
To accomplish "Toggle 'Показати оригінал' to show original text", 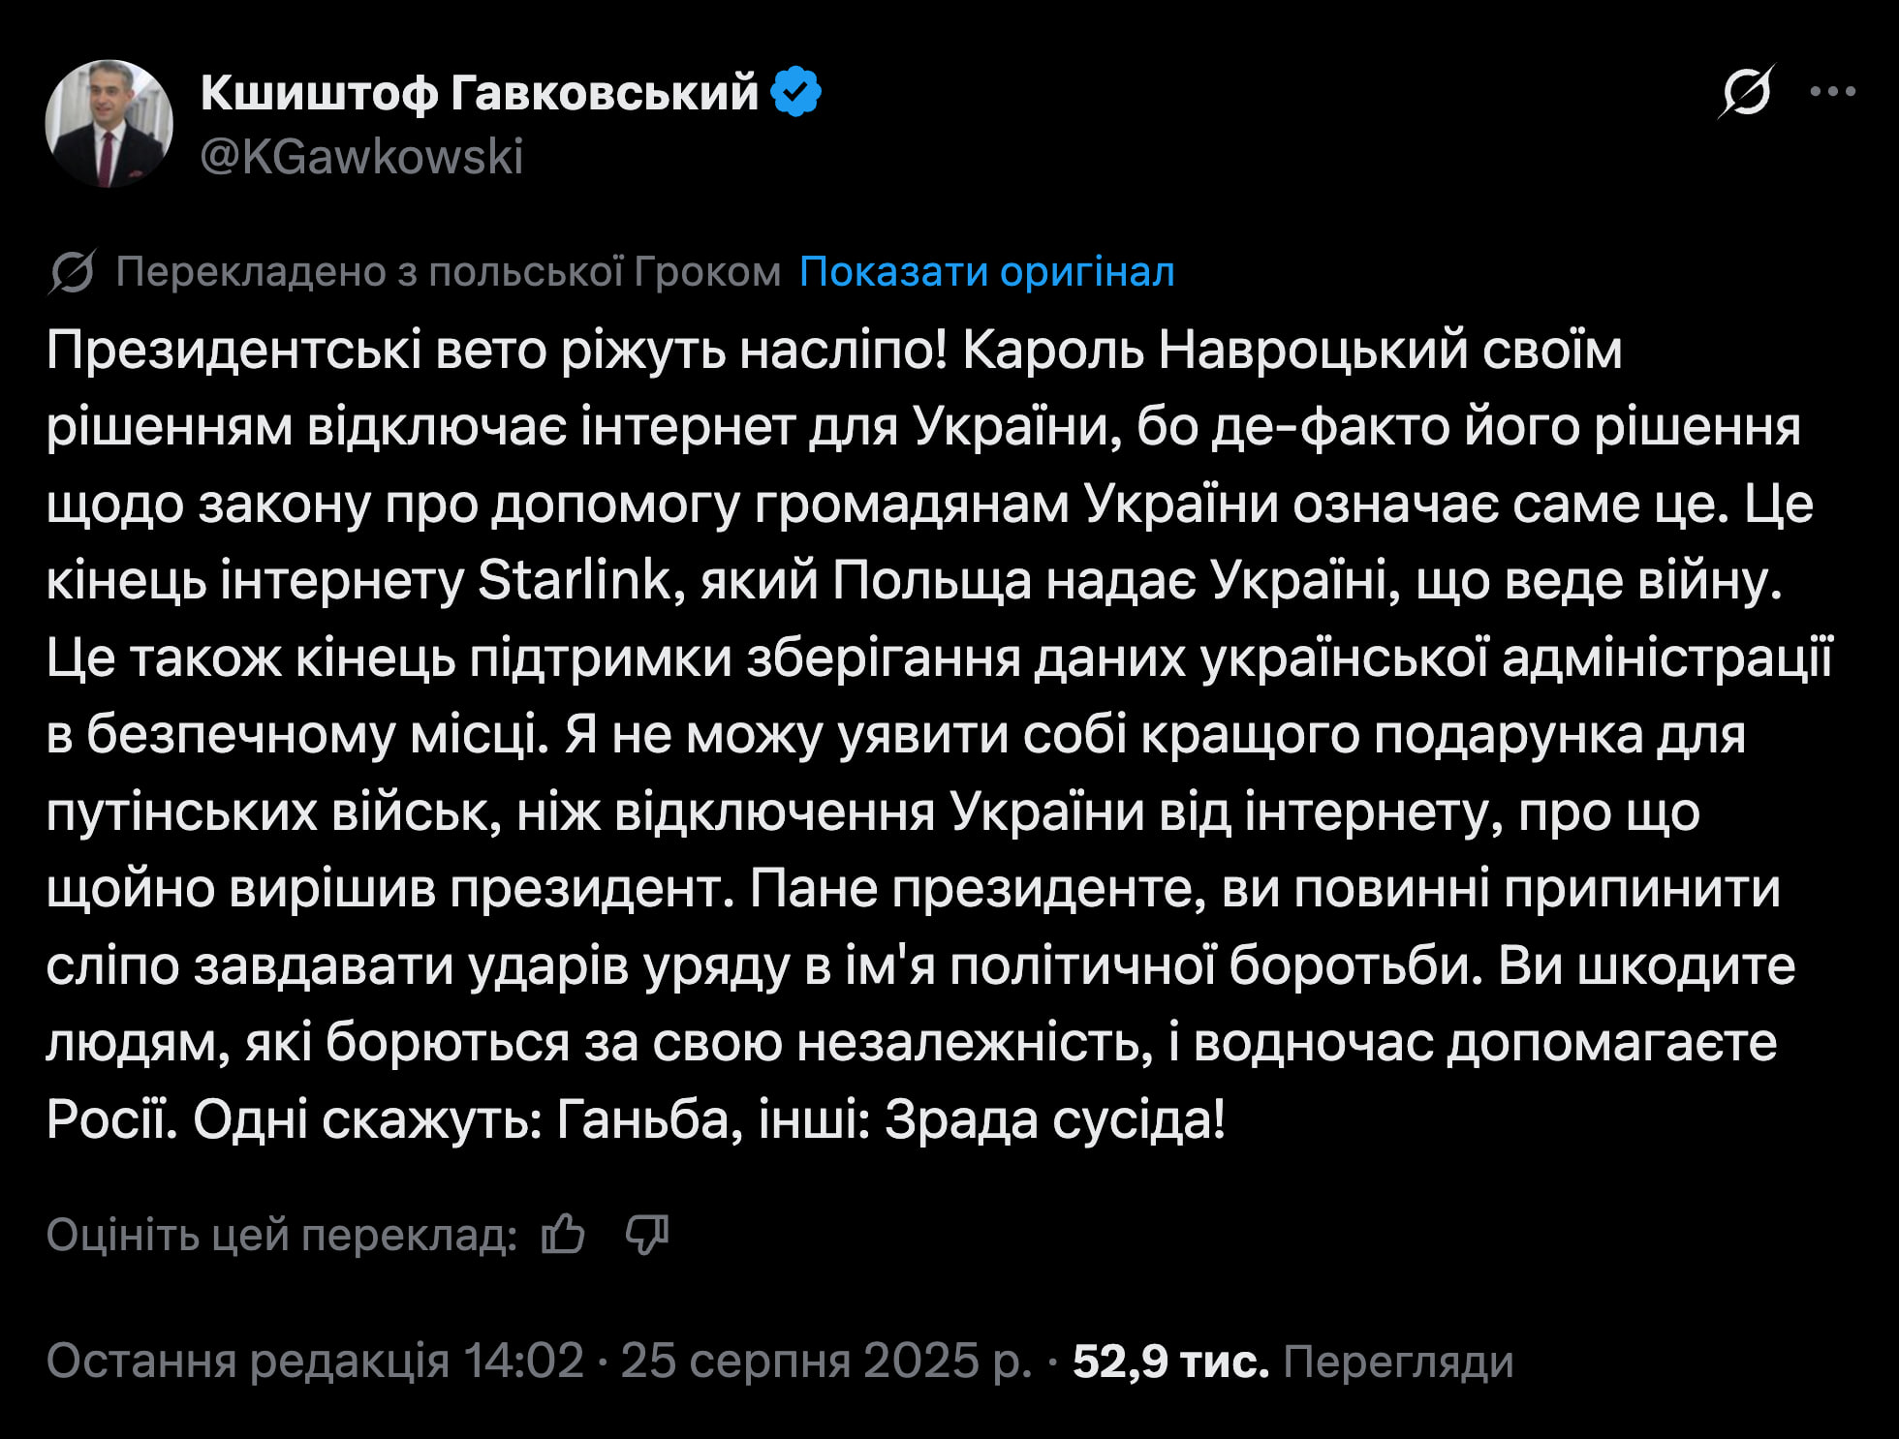I will coord(986,273).
